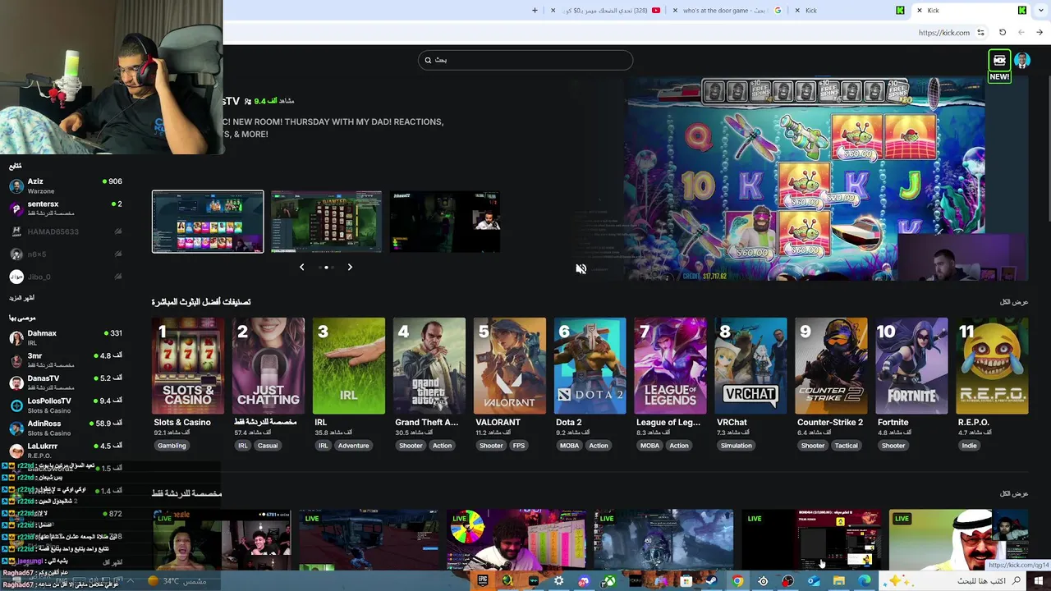Open the profile avatar menu
Viewport: 1051px width, 591px height.
1022,60
